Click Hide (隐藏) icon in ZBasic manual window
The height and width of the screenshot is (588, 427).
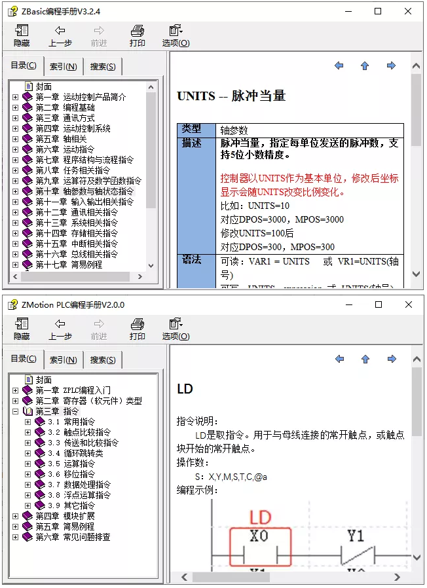22,30
